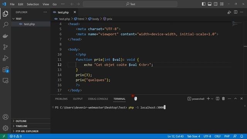
Task: Click line 15 prix("quelques") code
Action: coord(93,80)
